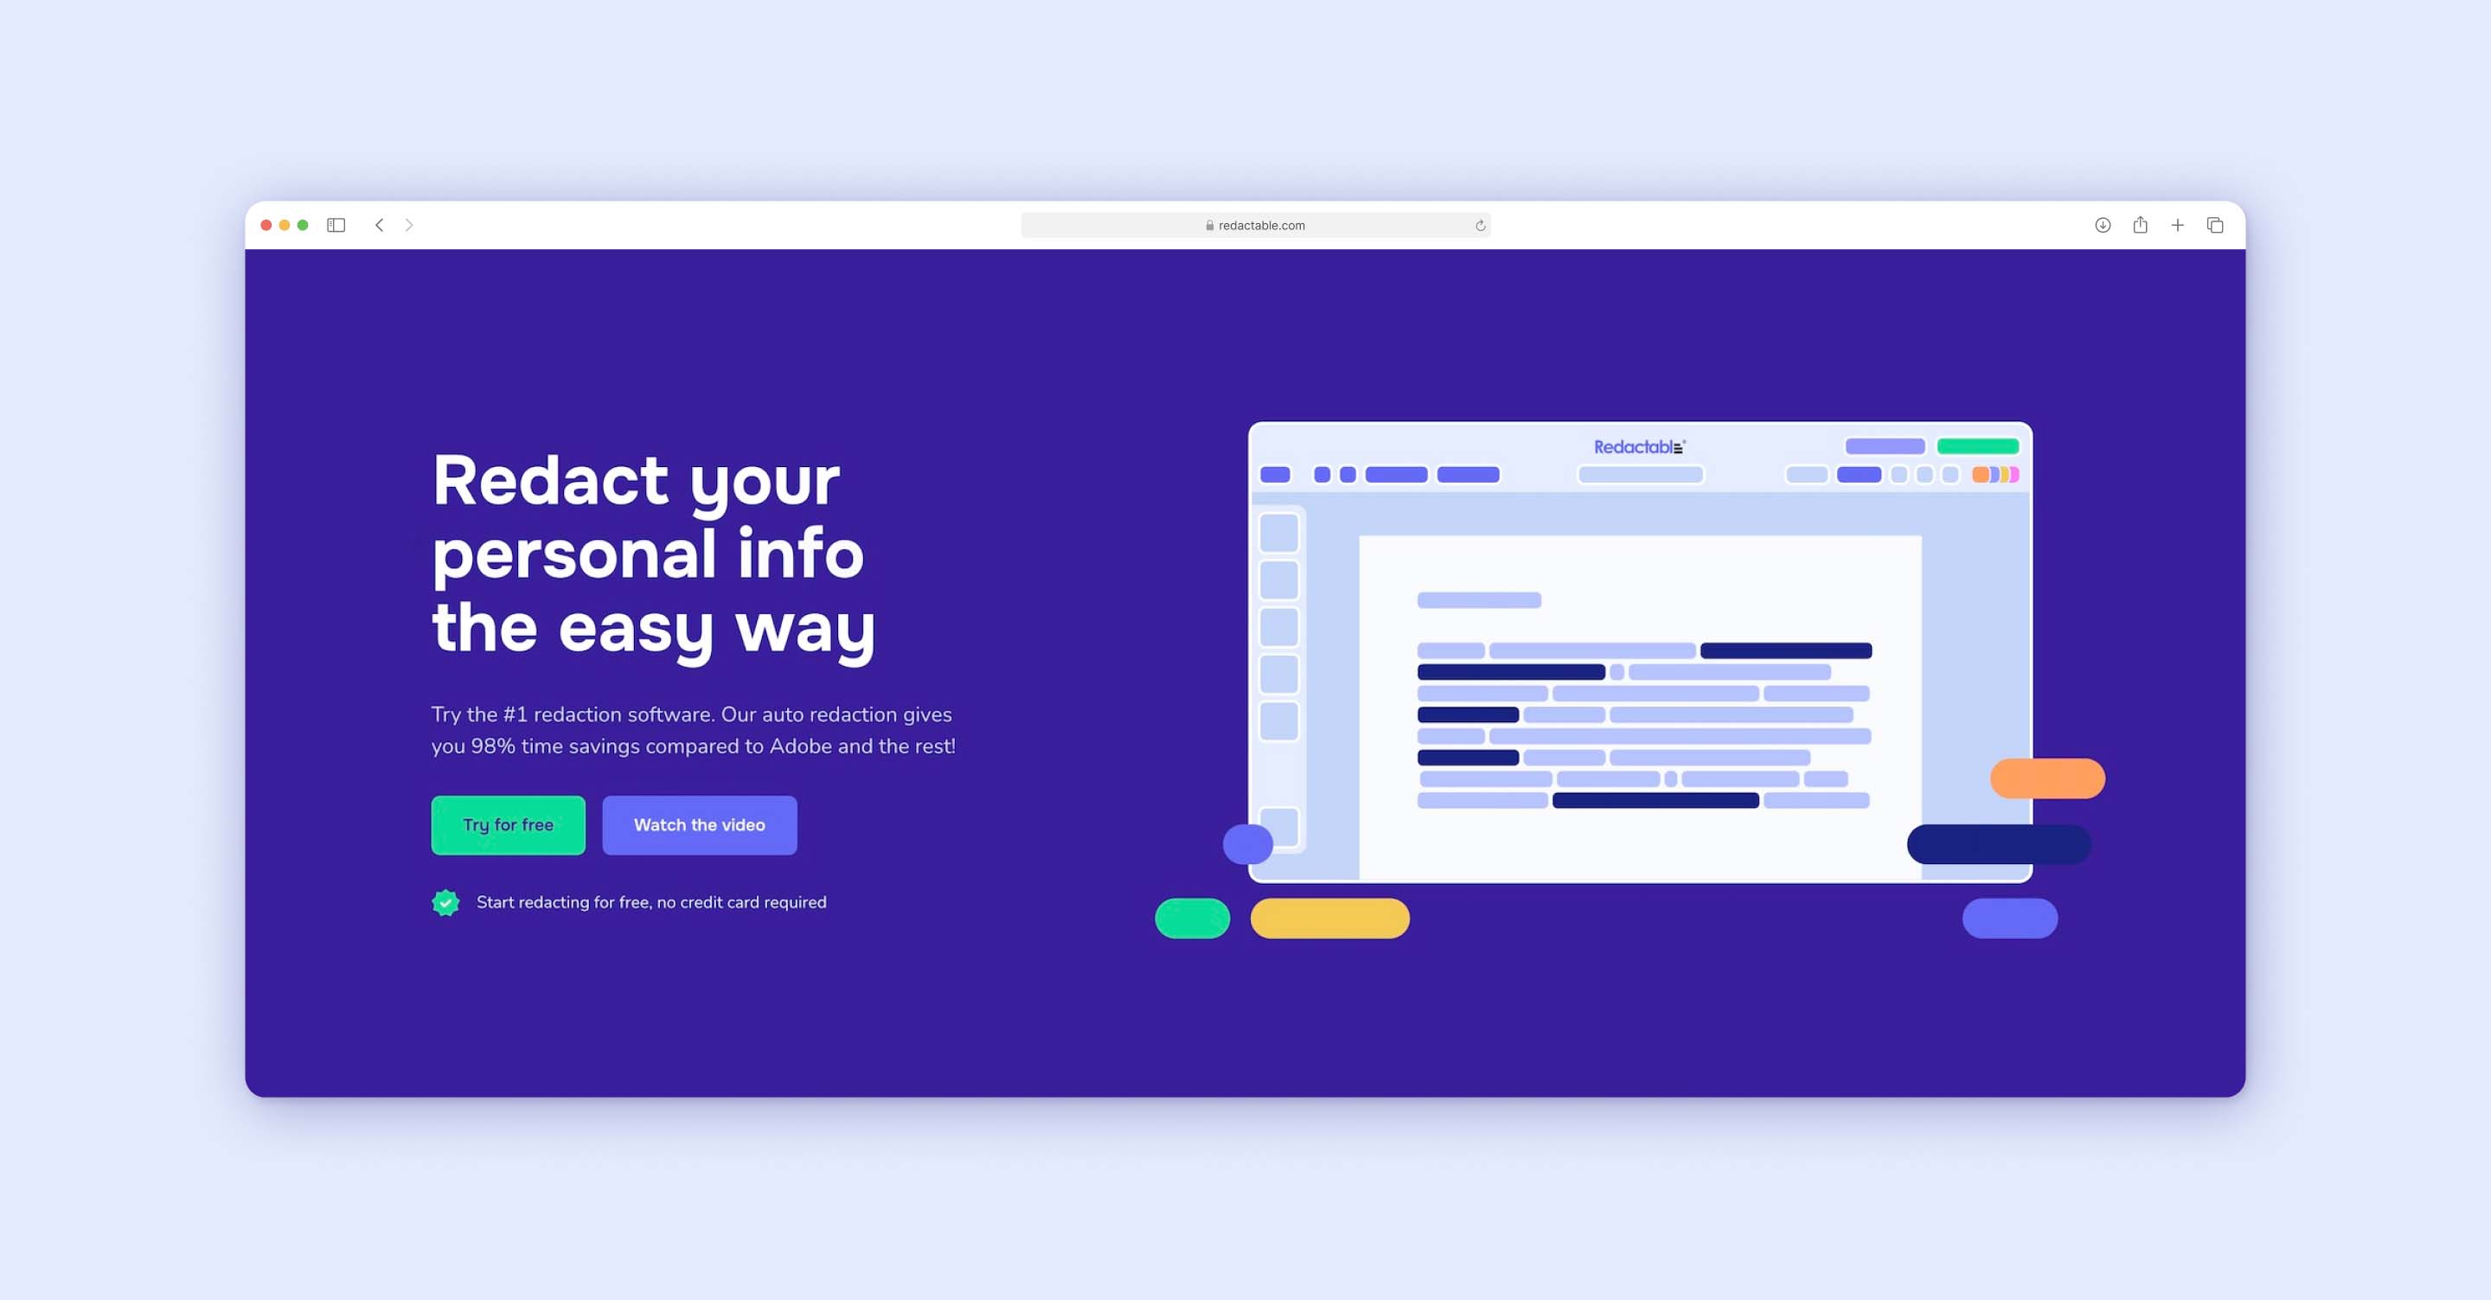Viewport: 2491px width, 1300px height.
Task: Click the Try for free button
Action: [506, 825]
